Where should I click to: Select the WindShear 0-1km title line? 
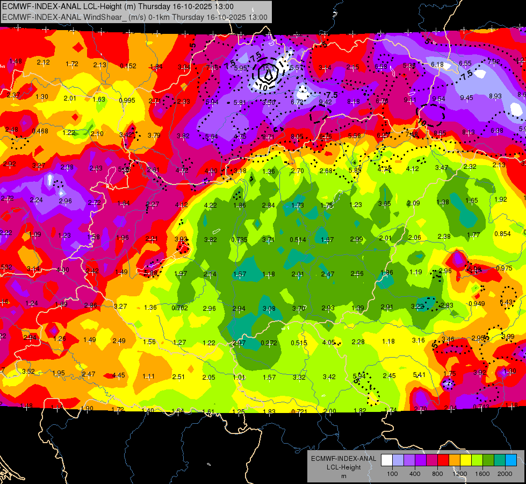click(135, 17)
